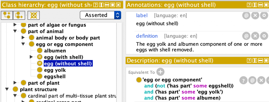Click the Equivalent To section label

tap(142, 72)
